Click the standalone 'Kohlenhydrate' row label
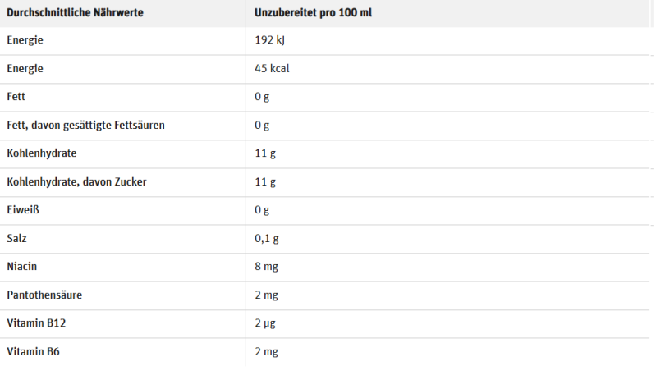 pyautogui.click(x=42, y=153)
